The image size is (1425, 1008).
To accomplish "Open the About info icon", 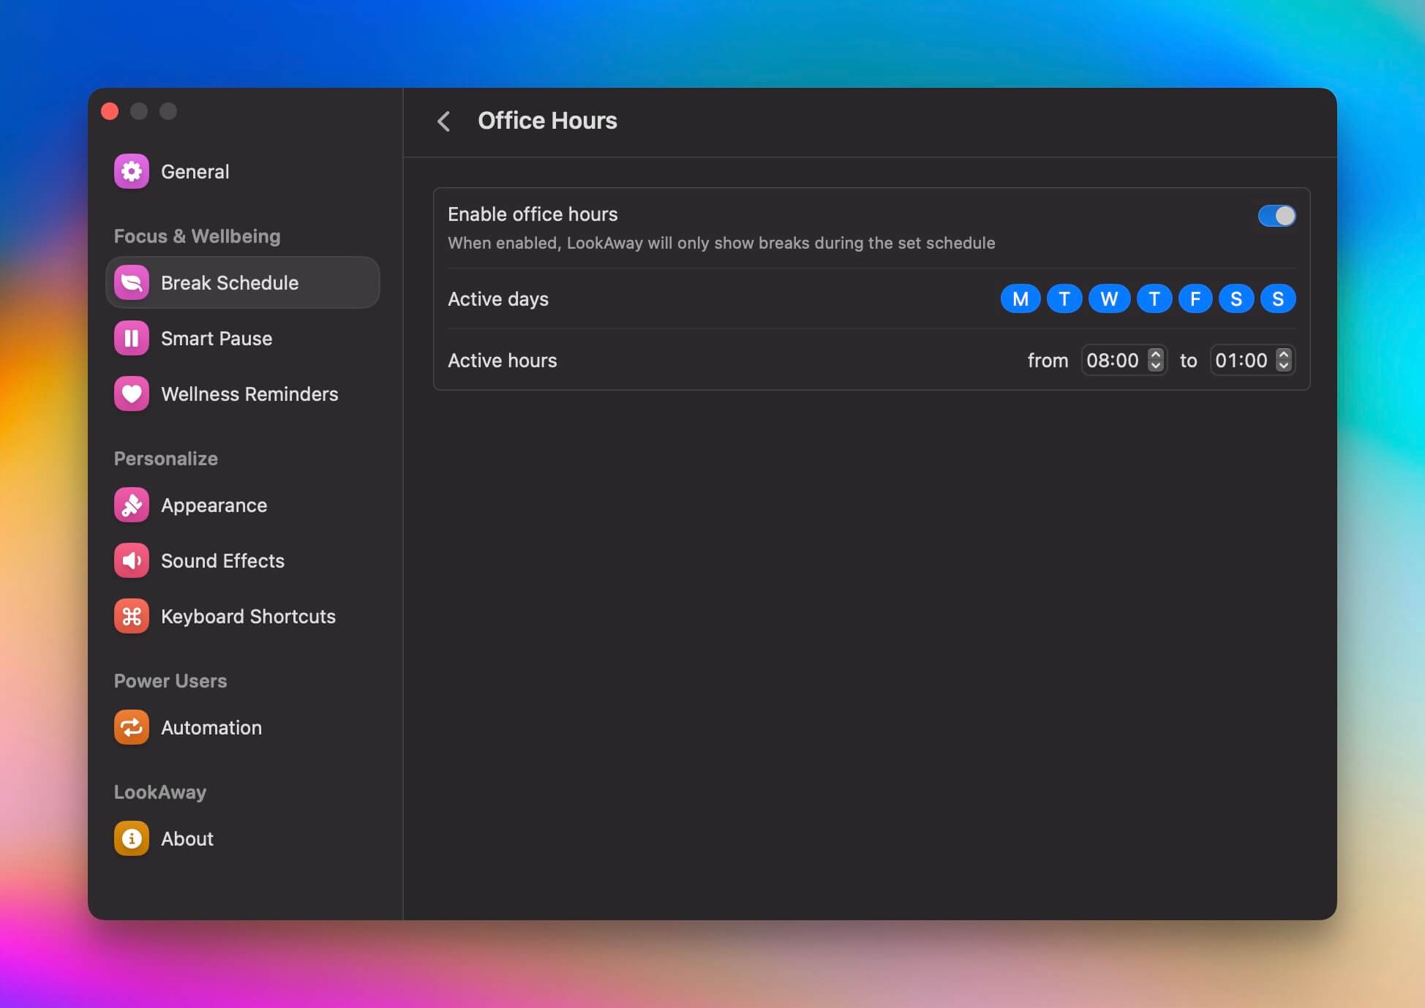I will click(x=132, y=838).
